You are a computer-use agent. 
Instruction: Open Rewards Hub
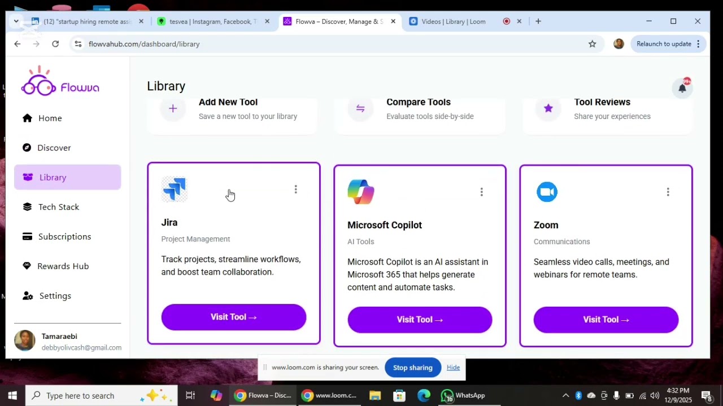click(x=68, y=266)
